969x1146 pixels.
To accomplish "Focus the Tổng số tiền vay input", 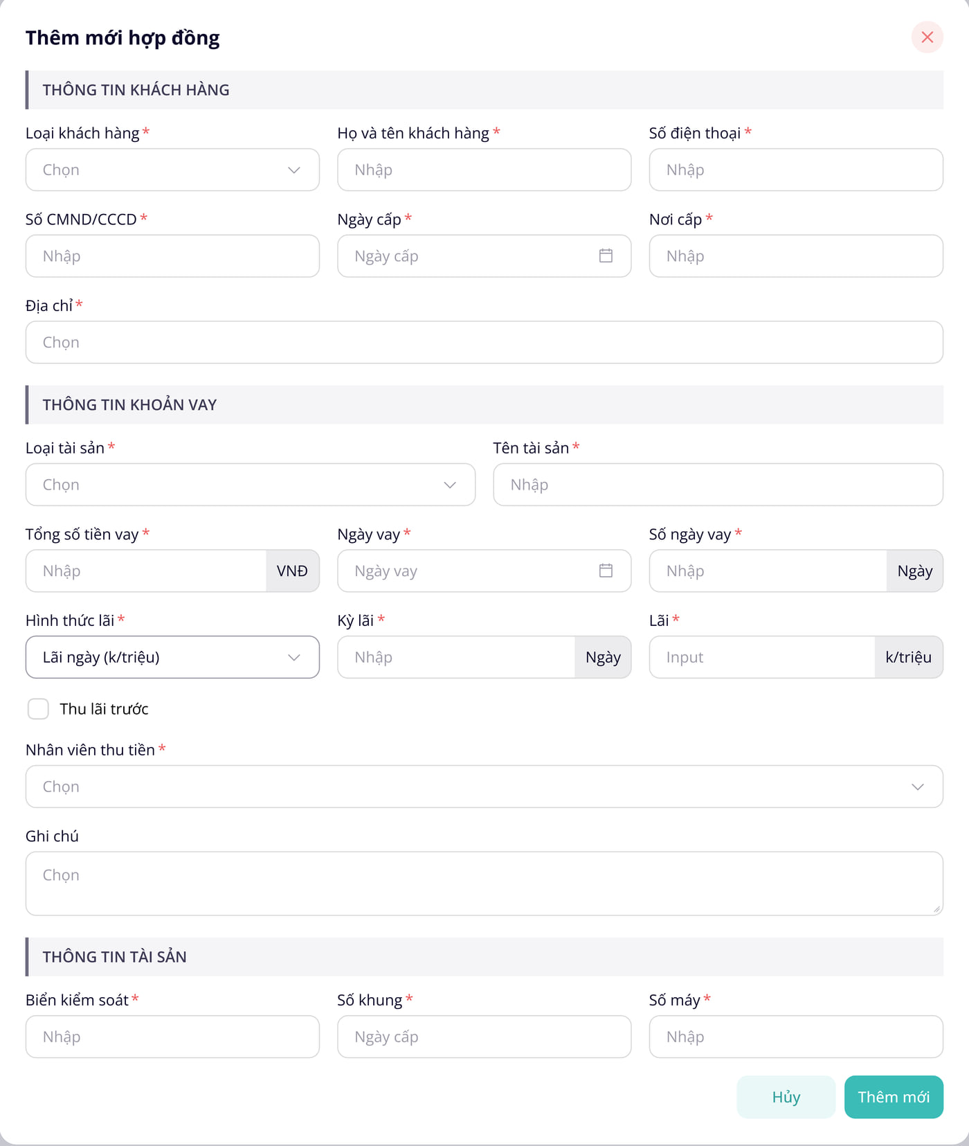I will [146, 571].
